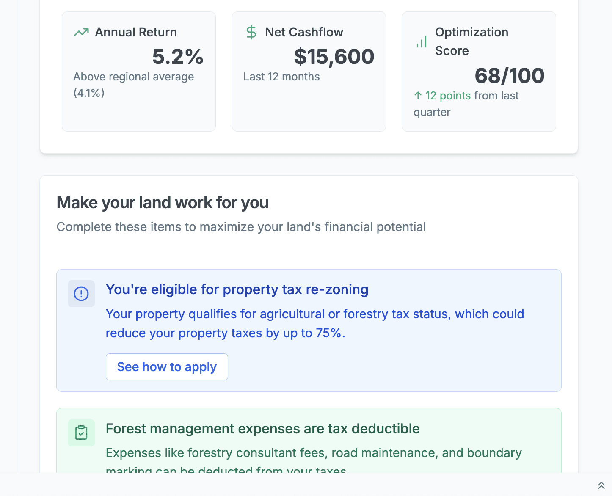Screen dimensions: 612x496
Task: Click the Make your land work for you heading
Action: pyautogui.click(x=163, y=203)
